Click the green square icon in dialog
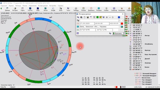The width and height of the screenshot is (160, 90). [x=97, y=17]
